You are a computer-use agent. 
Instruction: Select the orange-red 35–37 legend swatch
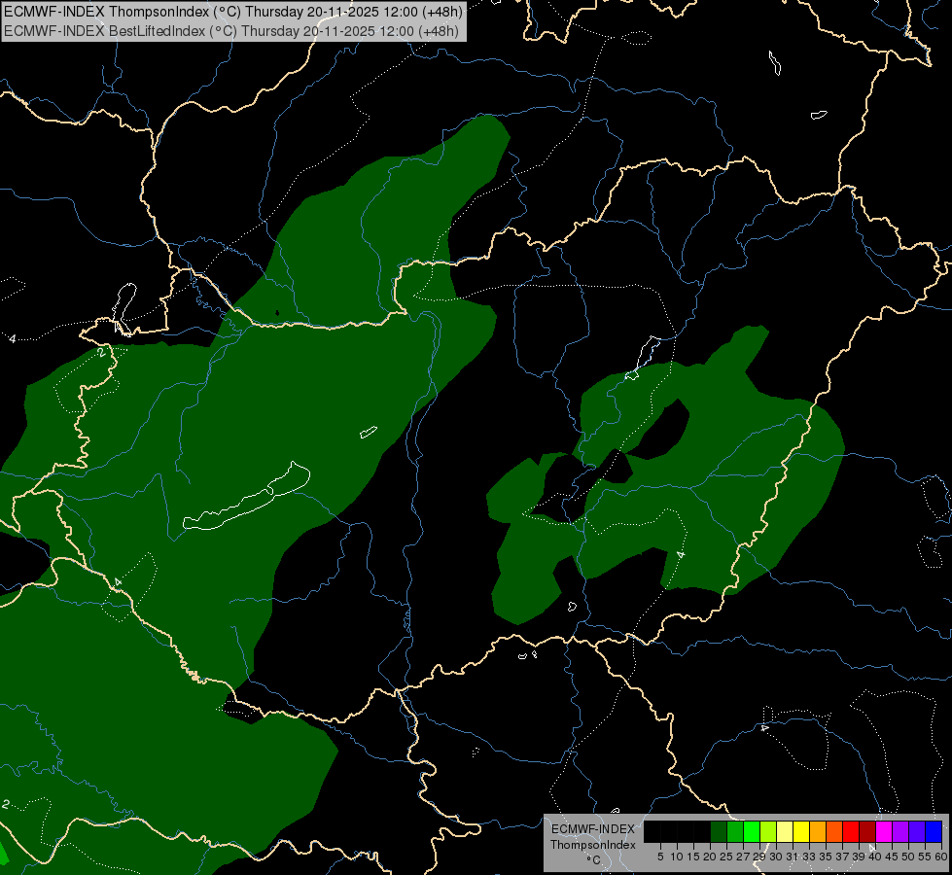[x=834, y=832]
